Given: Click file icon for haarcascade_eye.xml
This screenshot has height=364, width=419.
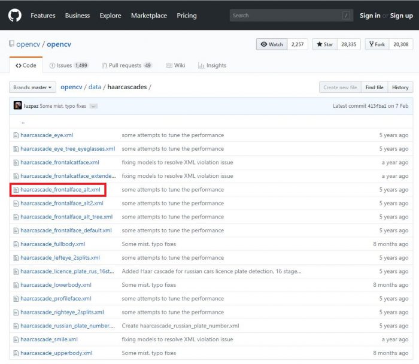Looking at the screenshot, I should [16, 135].
